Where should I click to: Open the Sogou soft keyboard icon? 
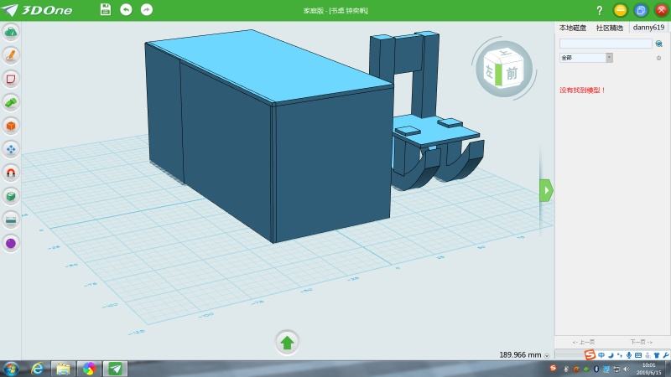[x=638, y=355]
